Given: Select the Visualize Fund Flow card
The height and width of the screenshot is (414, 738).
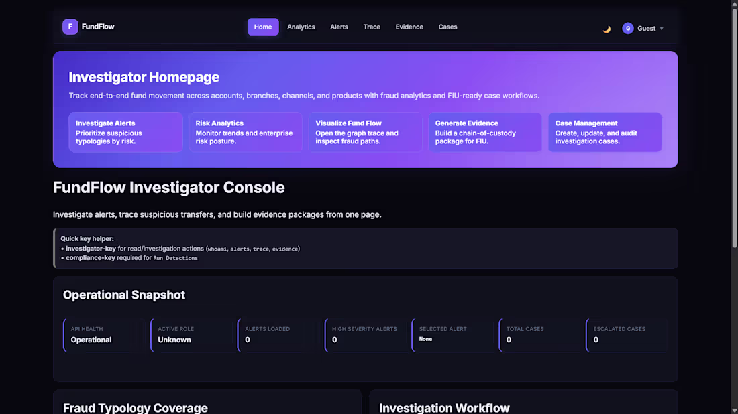Looking at the screenshot, I should click(x=365, y=132).
